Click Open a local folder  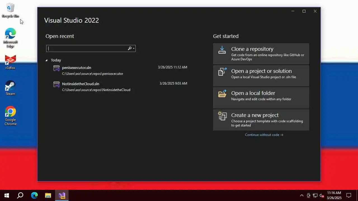(261, 98)
